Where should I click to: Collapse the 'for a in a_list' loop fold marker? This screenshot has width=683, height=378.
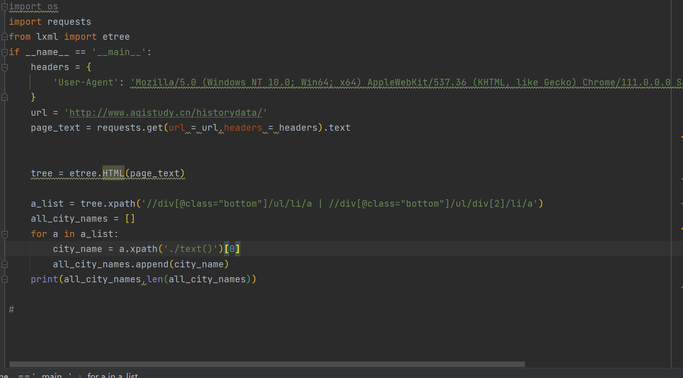(x=5, y=234)
